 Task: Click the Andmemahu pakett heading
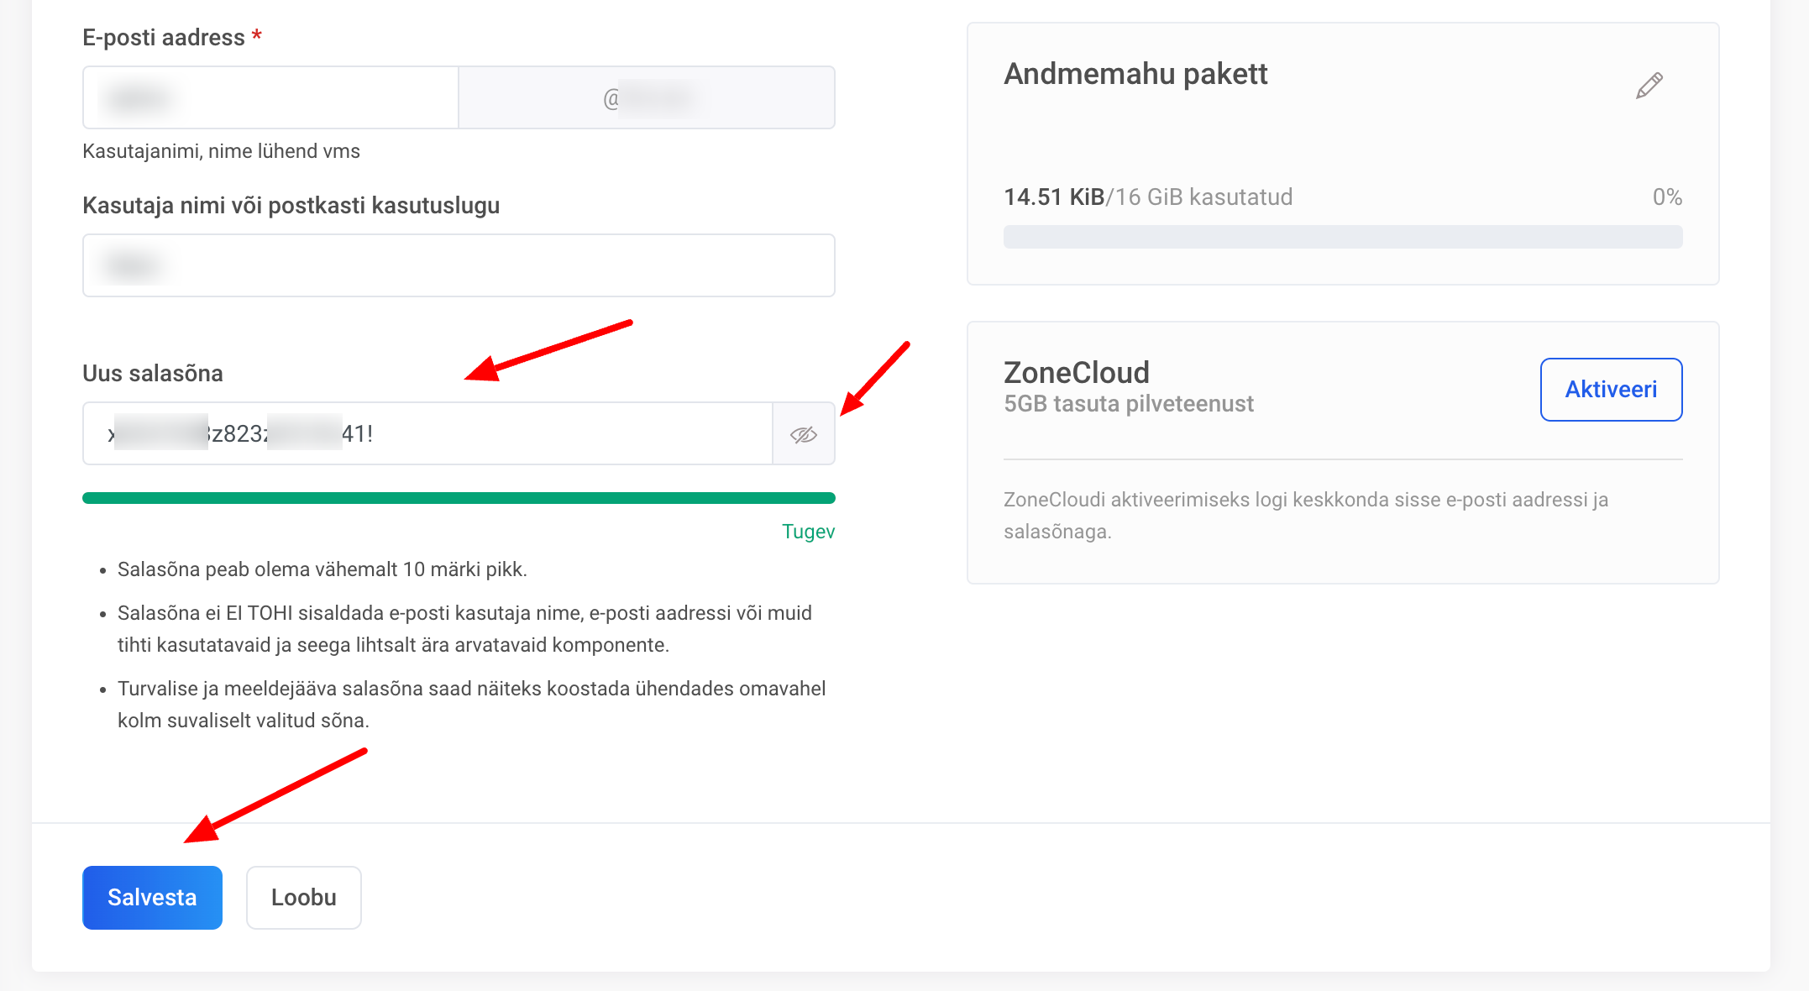point(1135,74)
